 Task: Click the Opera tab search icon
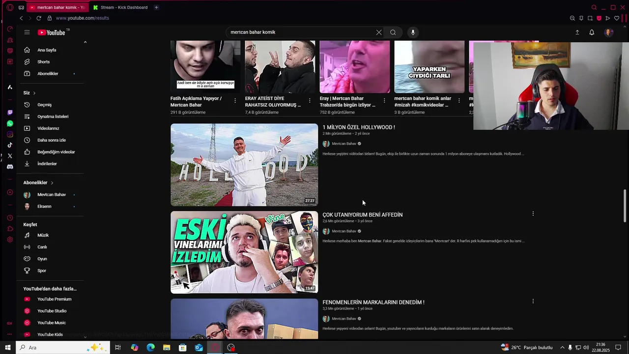[x=594, y=7]
